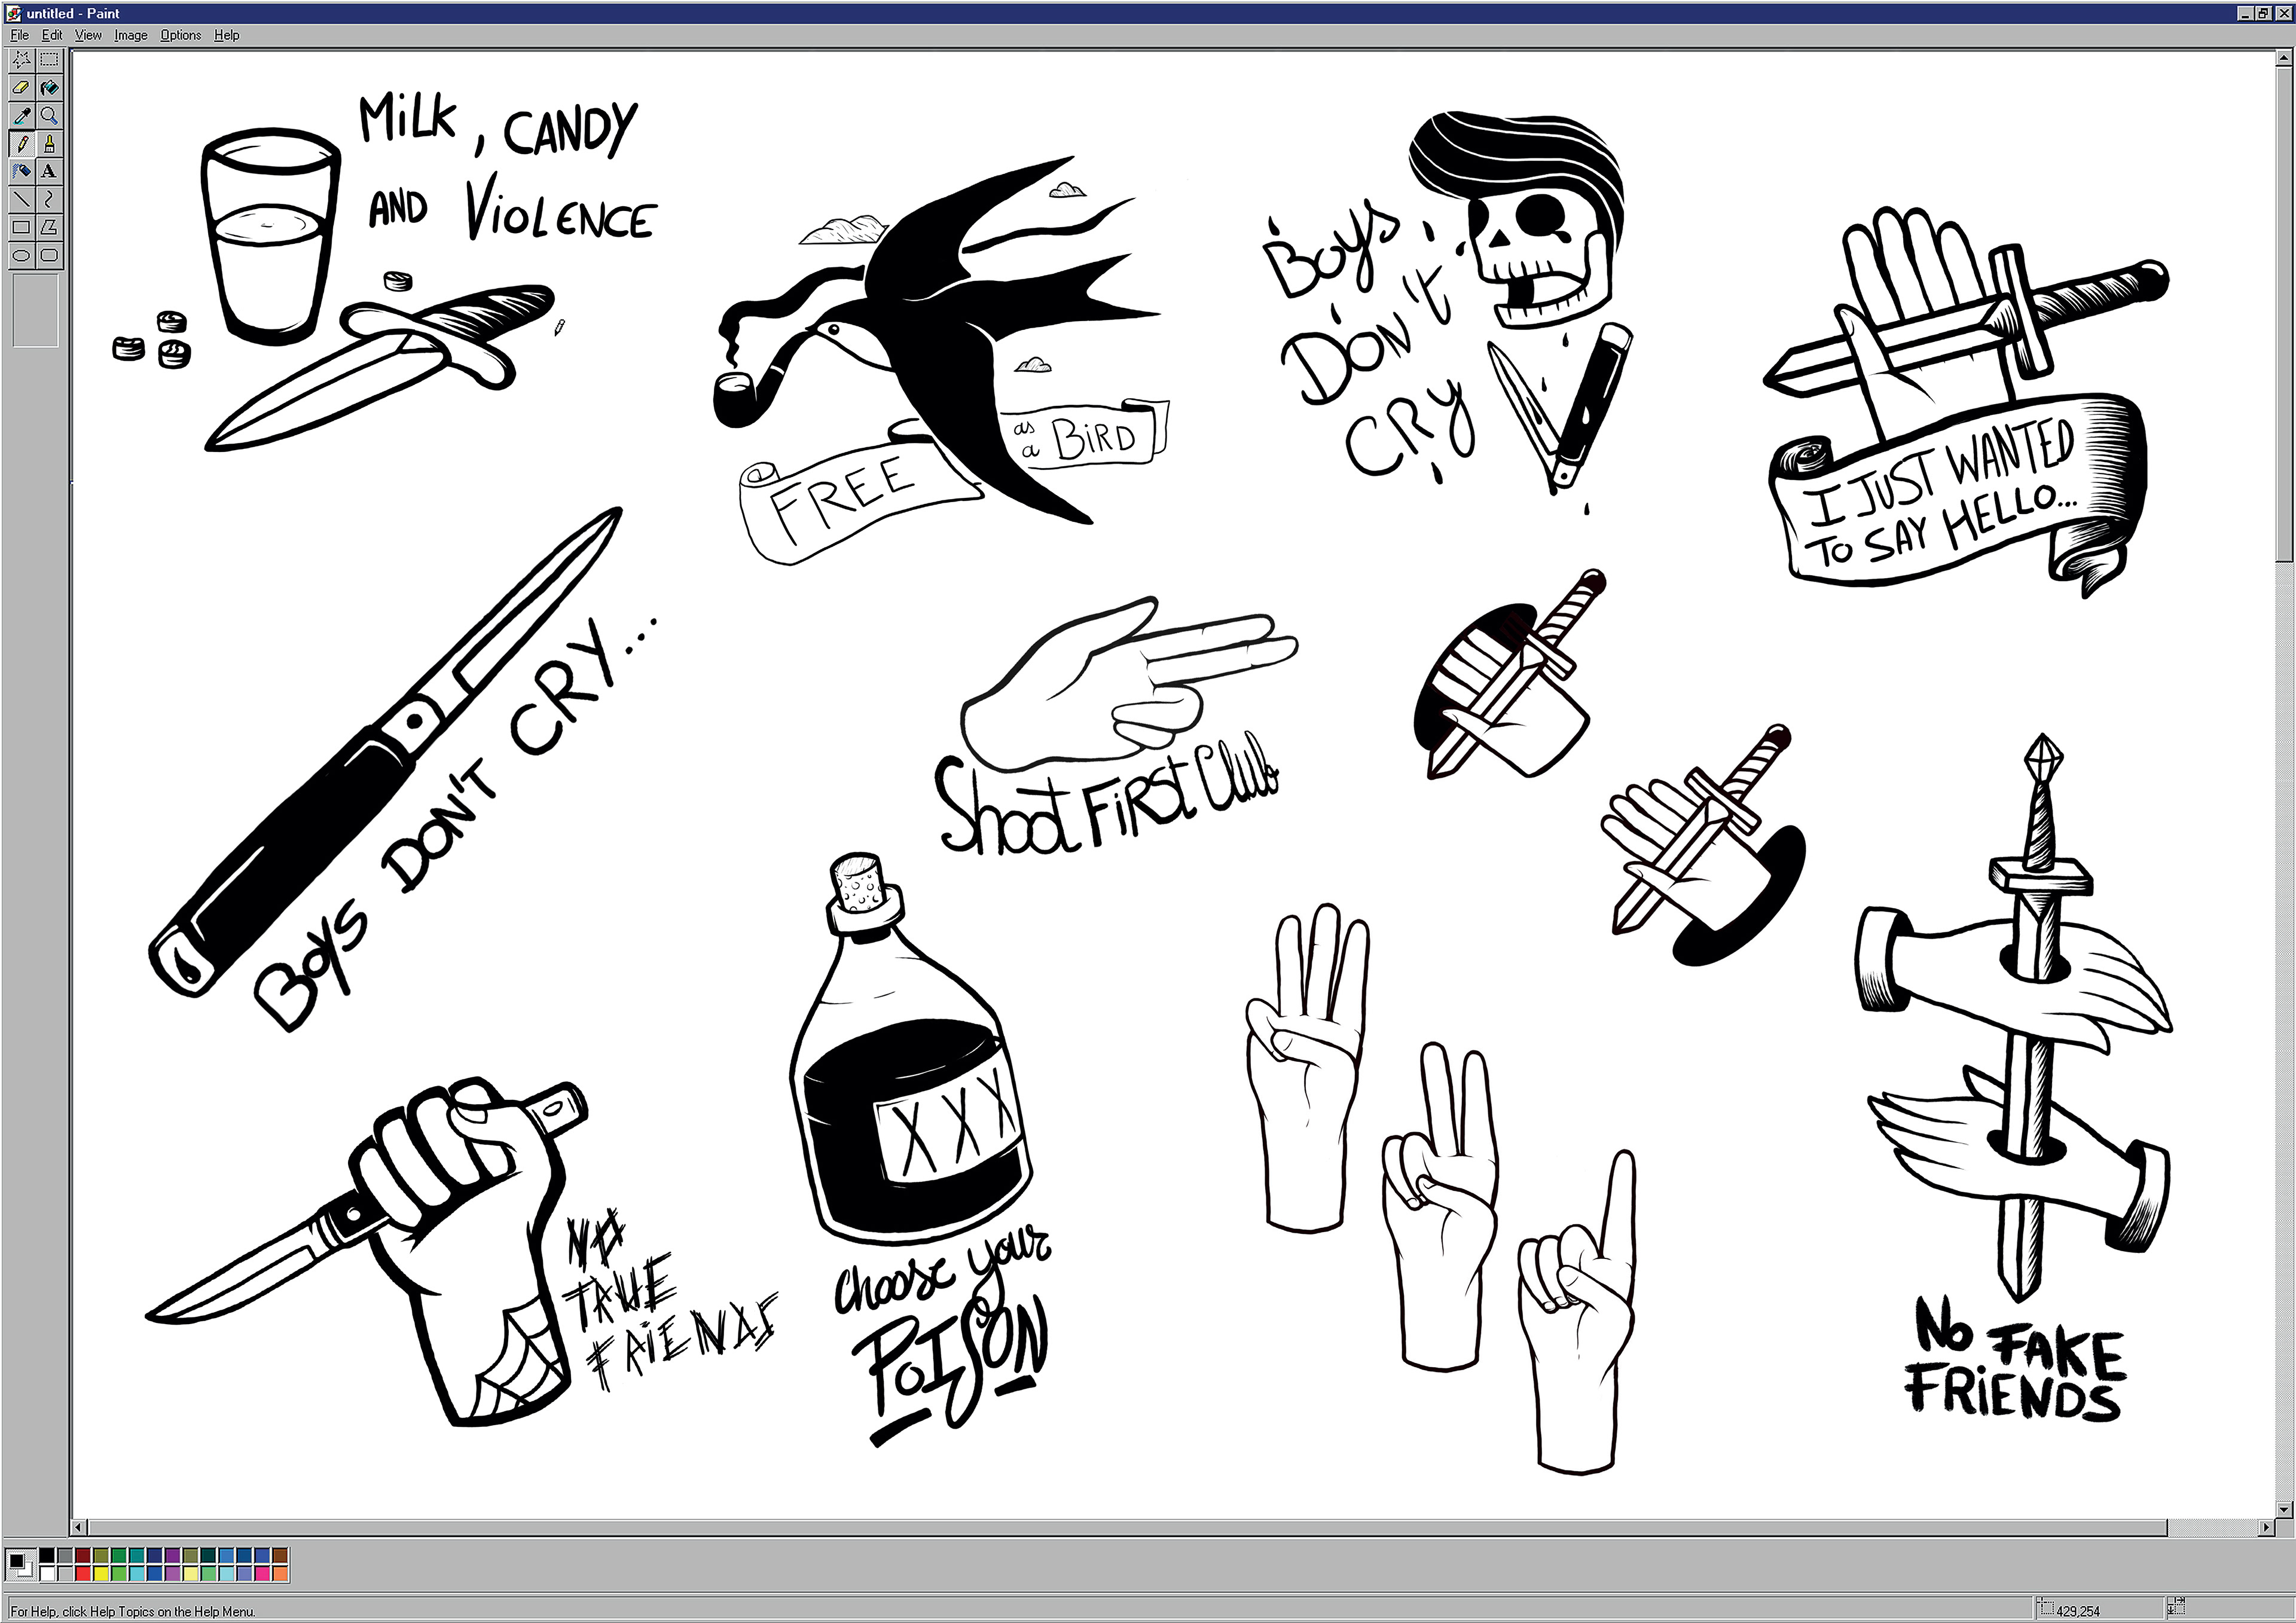Pick the Ellipse shape tool
Screen dimensions: 2296x1623
pos(20,255)
